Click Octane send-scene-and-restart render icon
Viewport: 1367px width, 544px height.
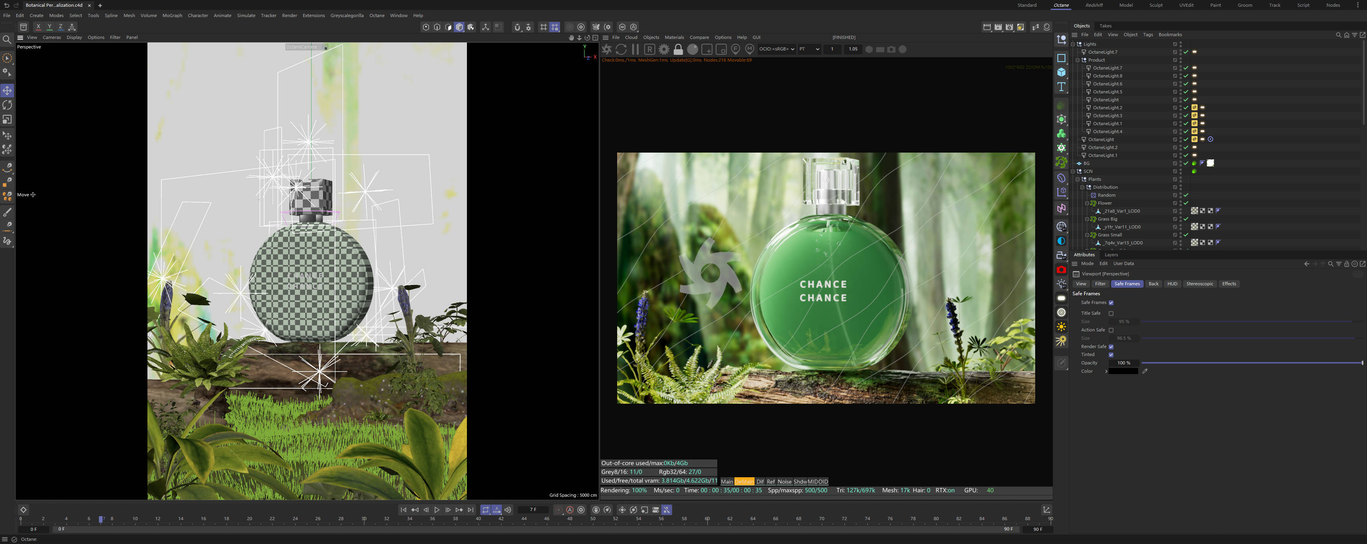click(607, 49)
